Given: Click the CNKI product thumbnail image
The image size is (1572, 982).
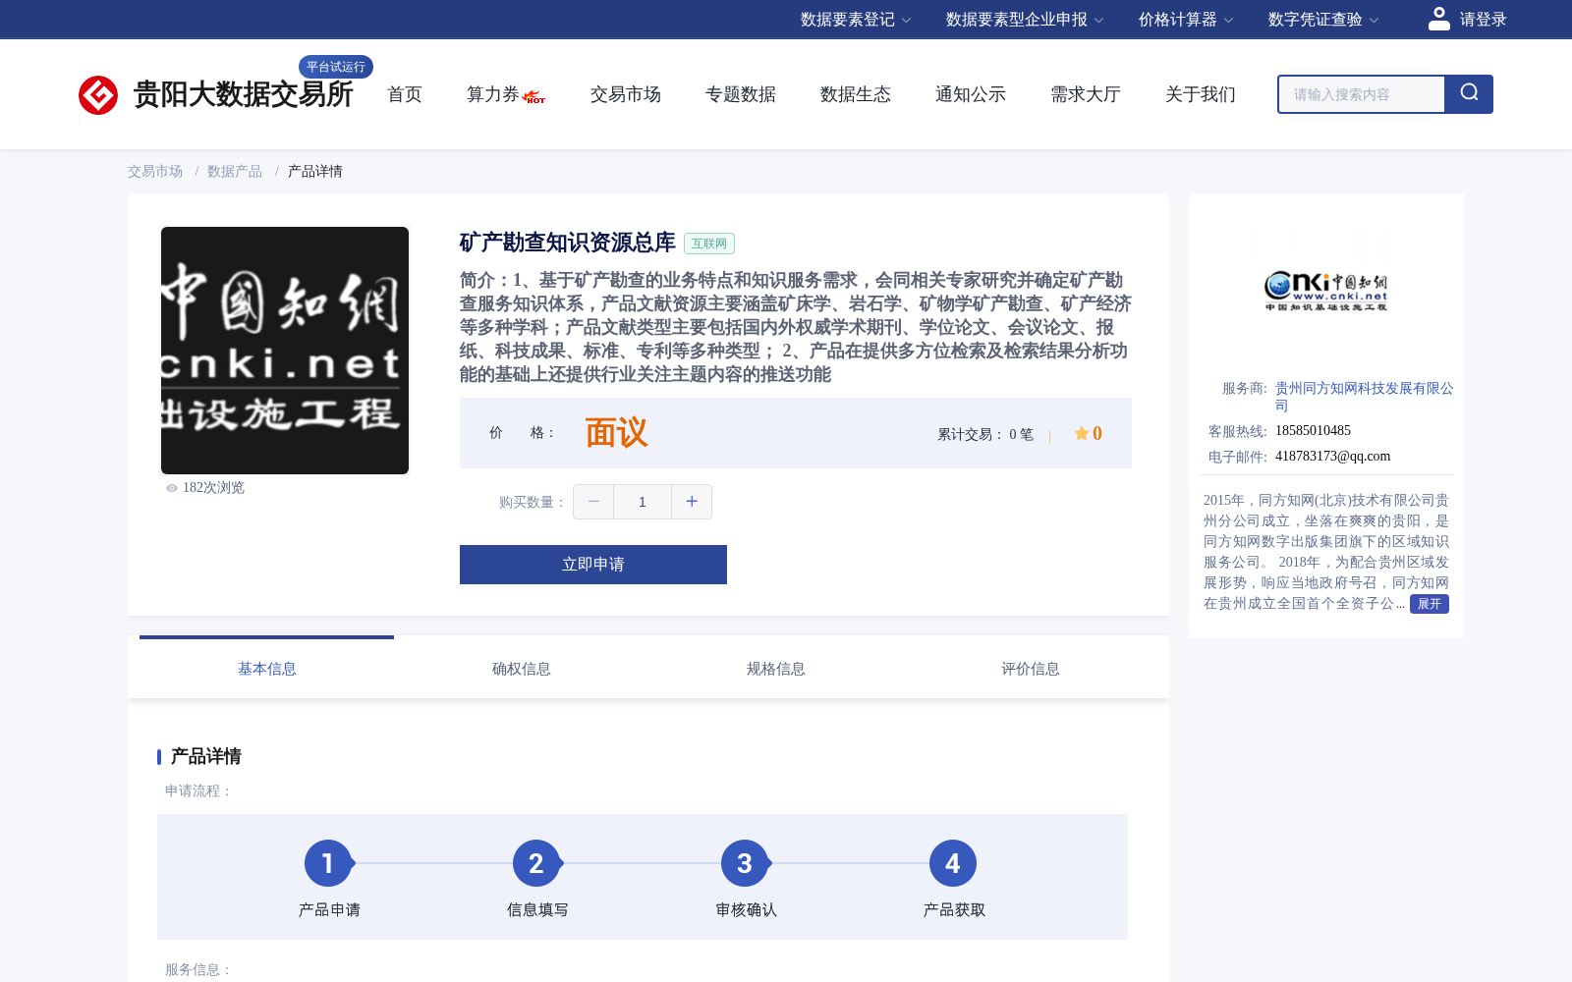Looking at the screenshot, I should point(285,351).
